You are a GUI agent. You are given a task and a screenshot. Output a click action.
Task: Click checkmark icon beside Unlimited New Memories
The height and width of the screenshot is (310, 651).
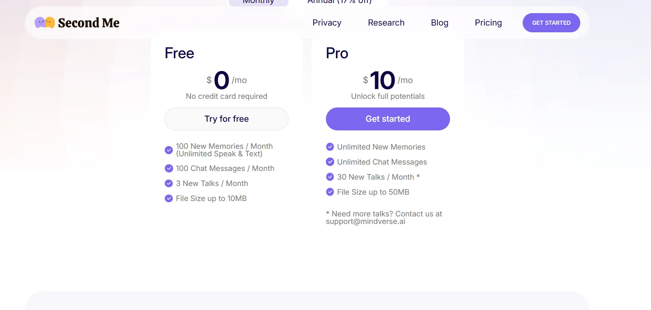[330, 147]
